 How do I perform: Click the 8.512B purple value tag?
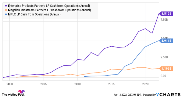pos(166,14)
